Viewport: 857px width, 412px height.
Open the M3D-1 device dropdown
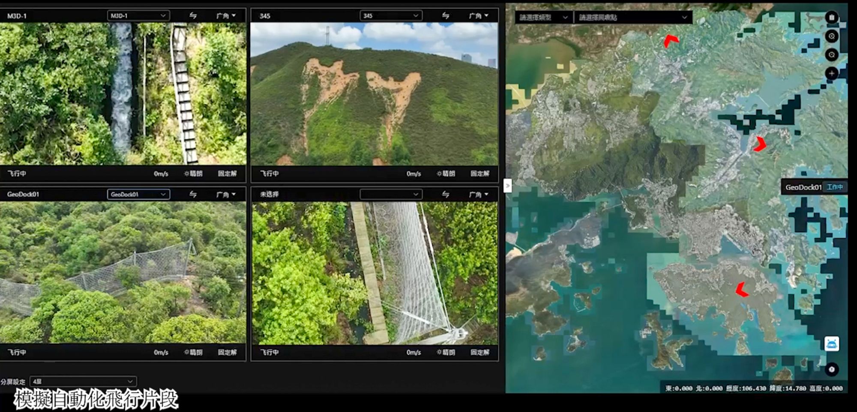point(138,16)
